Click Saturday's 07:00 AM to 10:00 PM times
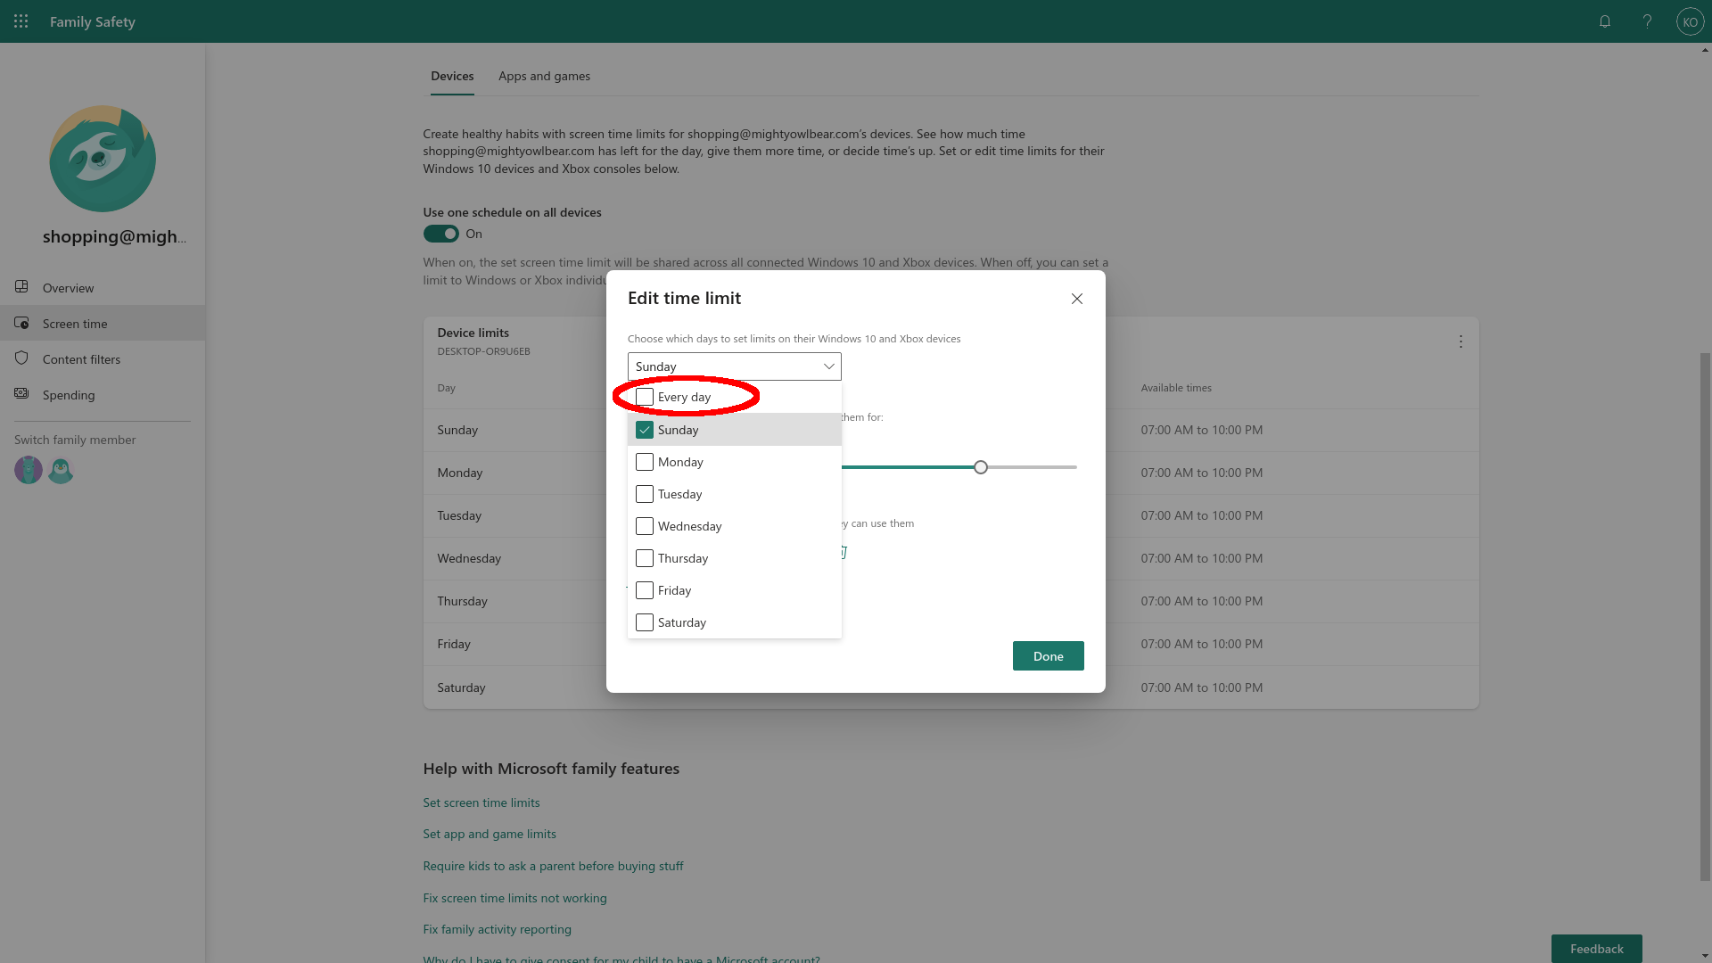Screen dimensions: 1712x963 click(x=1201, y=687)
